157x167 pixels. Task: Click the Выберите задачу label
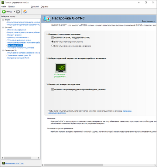(9, 16)
